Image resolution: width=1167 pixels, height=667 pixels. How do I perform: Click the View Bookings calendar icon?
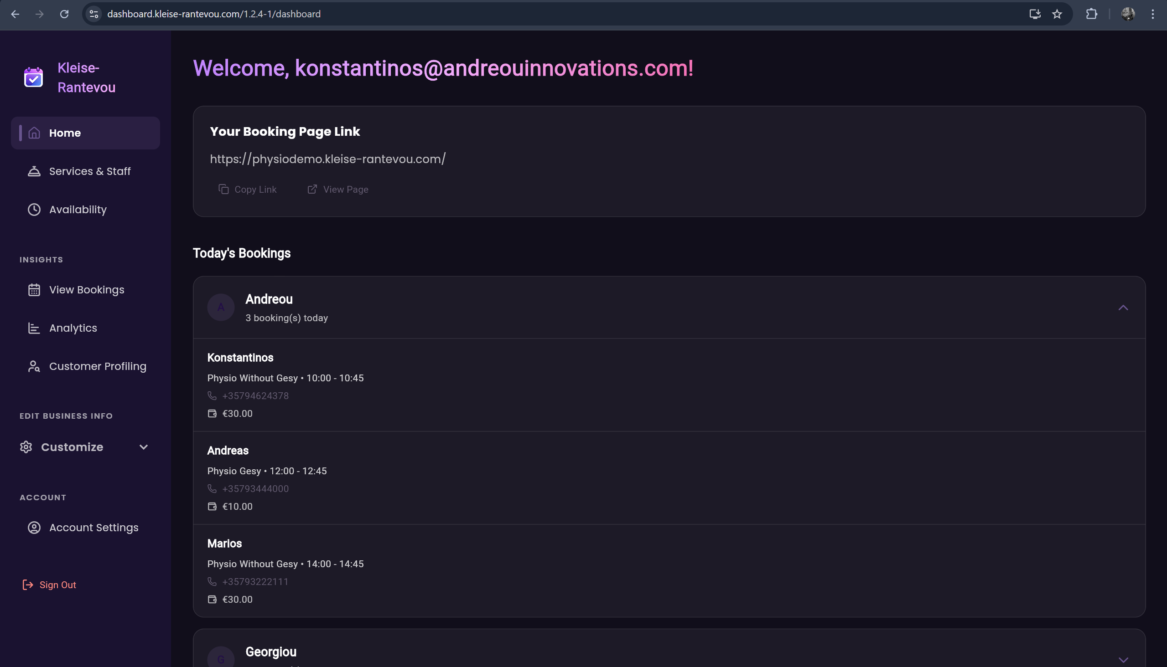click(x=34, y=290)
